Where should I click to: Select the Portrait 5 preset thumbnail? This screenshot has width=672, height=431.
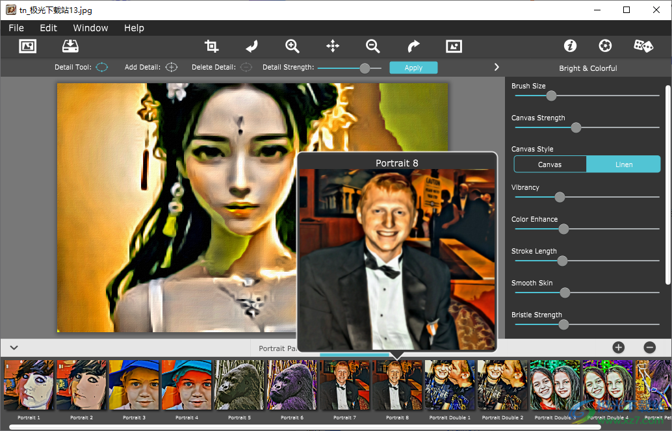pyautogui.click(x=239, y=385)
